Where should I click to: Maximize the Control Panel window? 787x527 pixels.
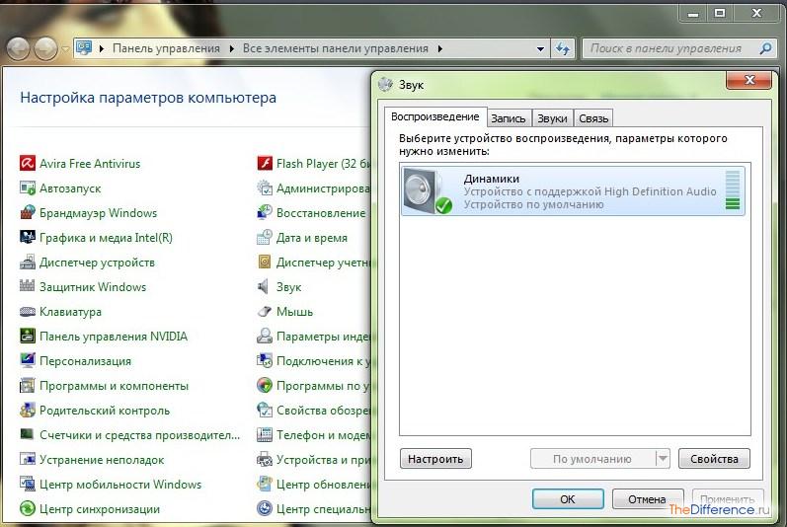(x=720, y=13)
